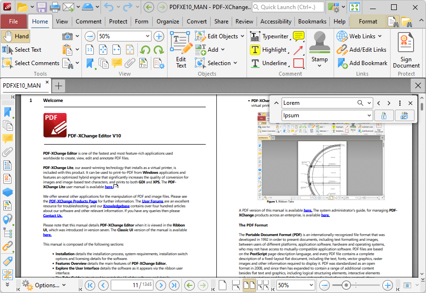Open the Options dropdown in status bar
This screenshot has width=426, height=293.
tap(44, 285)
